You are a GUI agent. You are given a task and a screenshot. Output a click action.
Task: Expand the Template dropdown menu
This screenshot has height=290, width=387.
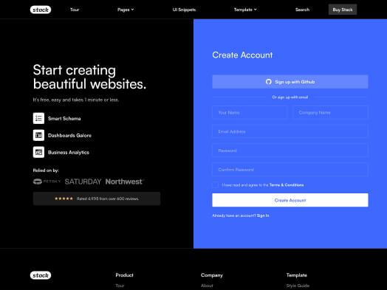245,10
